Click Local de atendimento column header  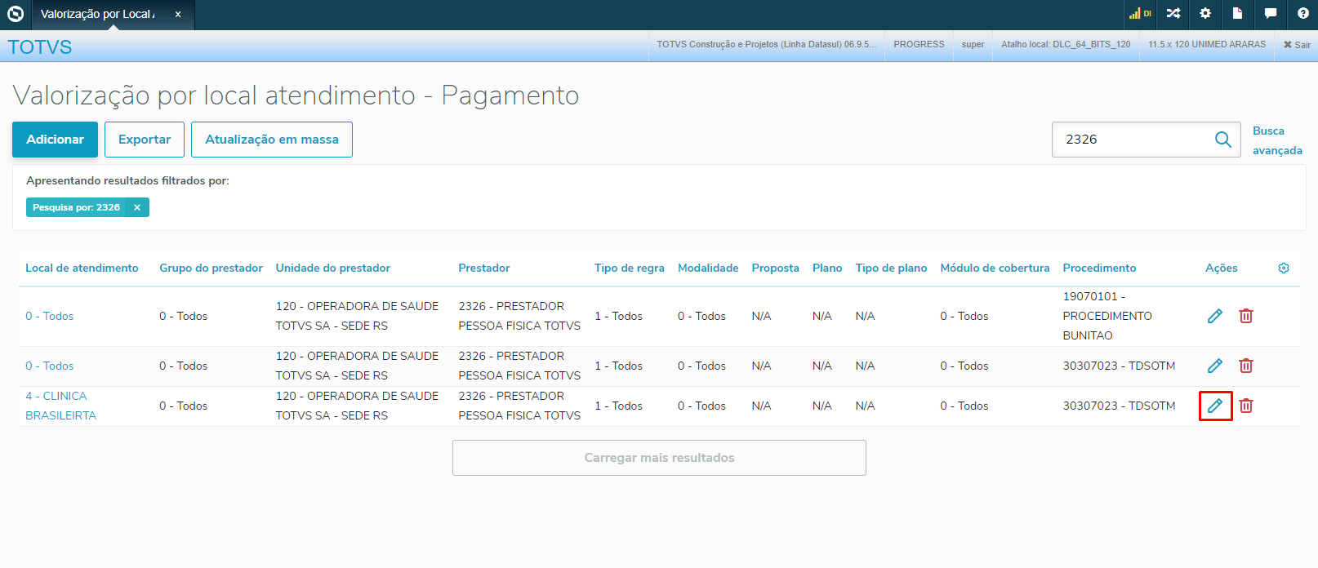pyautogui.click(x=82, y=268)
